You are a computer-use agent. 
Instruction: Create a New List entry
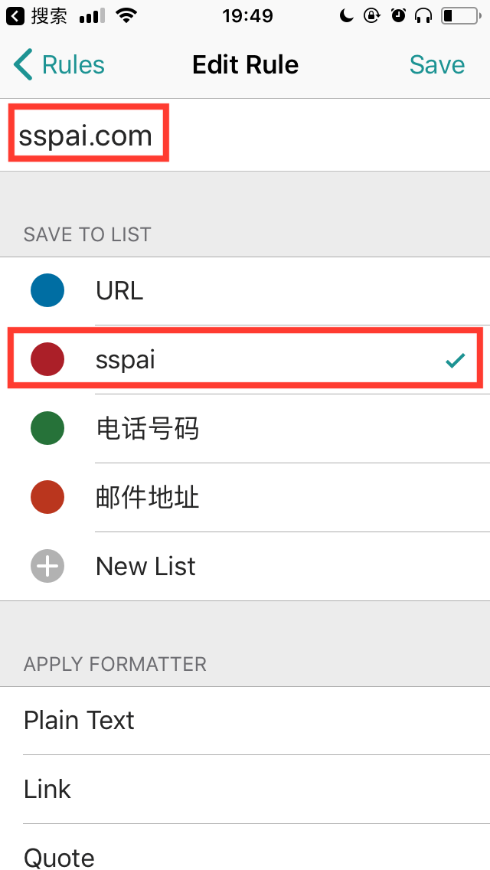click(145, 567)
